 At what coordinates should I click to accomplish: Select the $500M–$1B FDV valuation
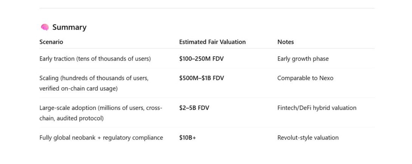[201, 78]
